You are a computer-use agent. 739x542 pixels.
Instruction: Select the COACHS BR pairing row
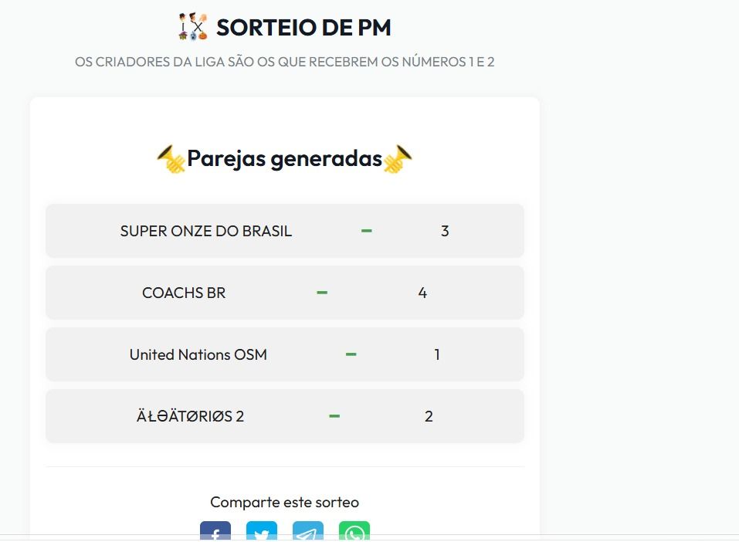(284, 292)
